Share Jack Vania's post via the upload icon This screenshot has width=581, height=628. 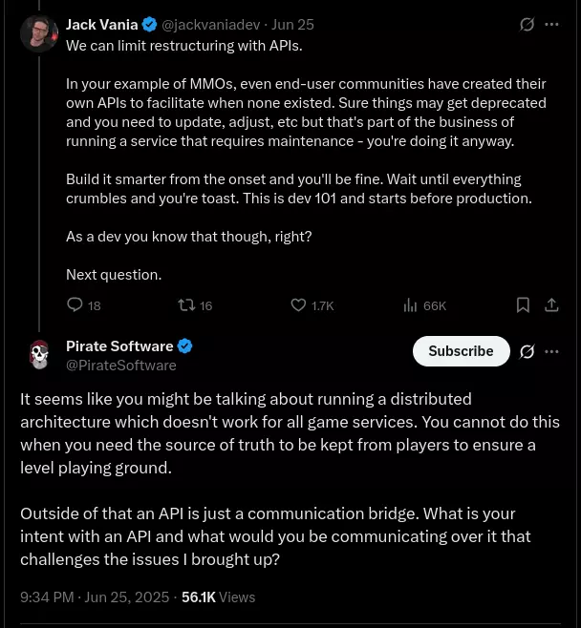click(x=551, y=305)
